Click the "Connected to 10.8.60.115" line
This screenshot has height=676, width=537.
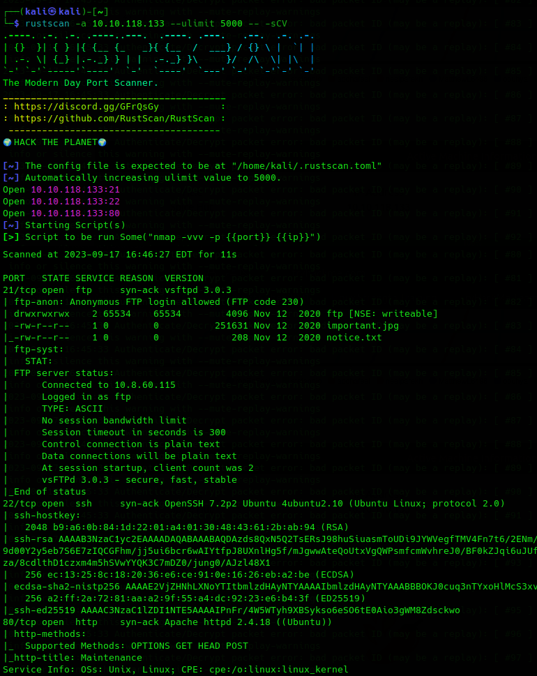click(x=109, y=384)
